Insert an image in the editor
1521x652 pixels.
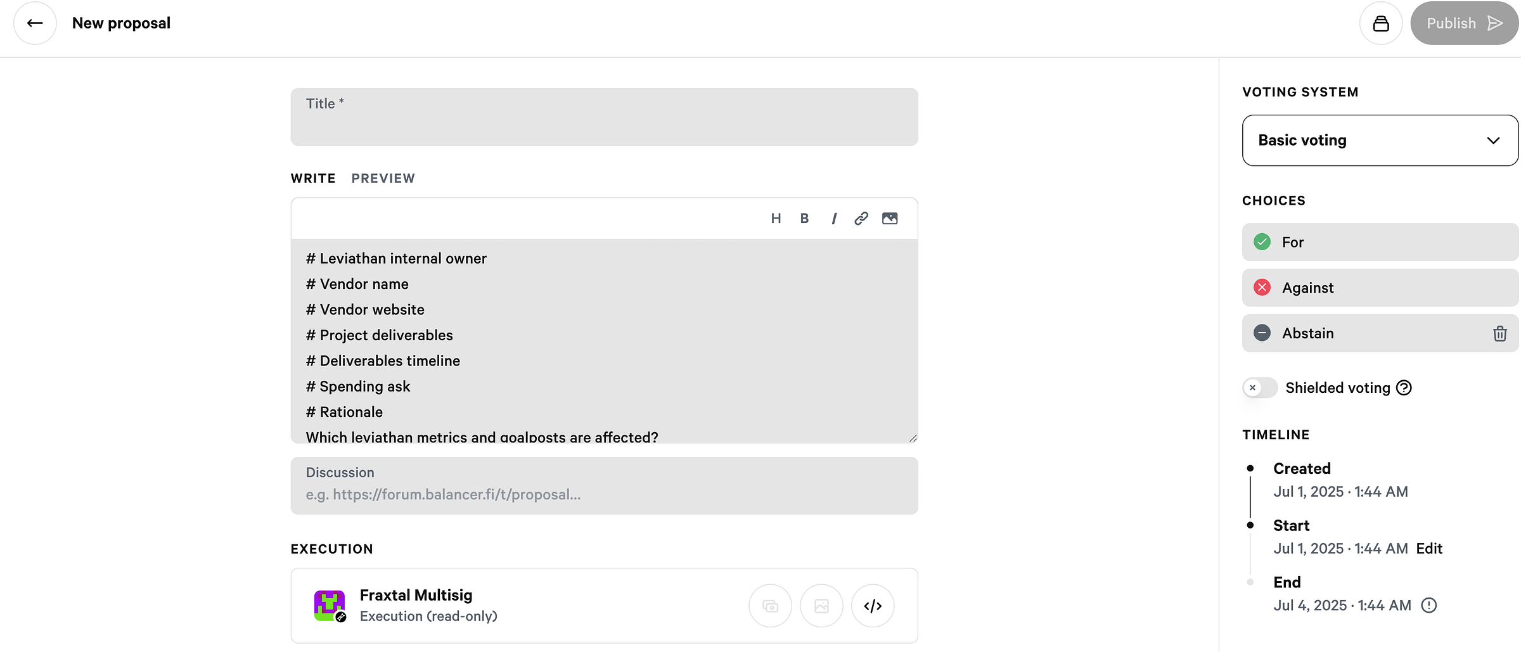(x=890, y=219)
